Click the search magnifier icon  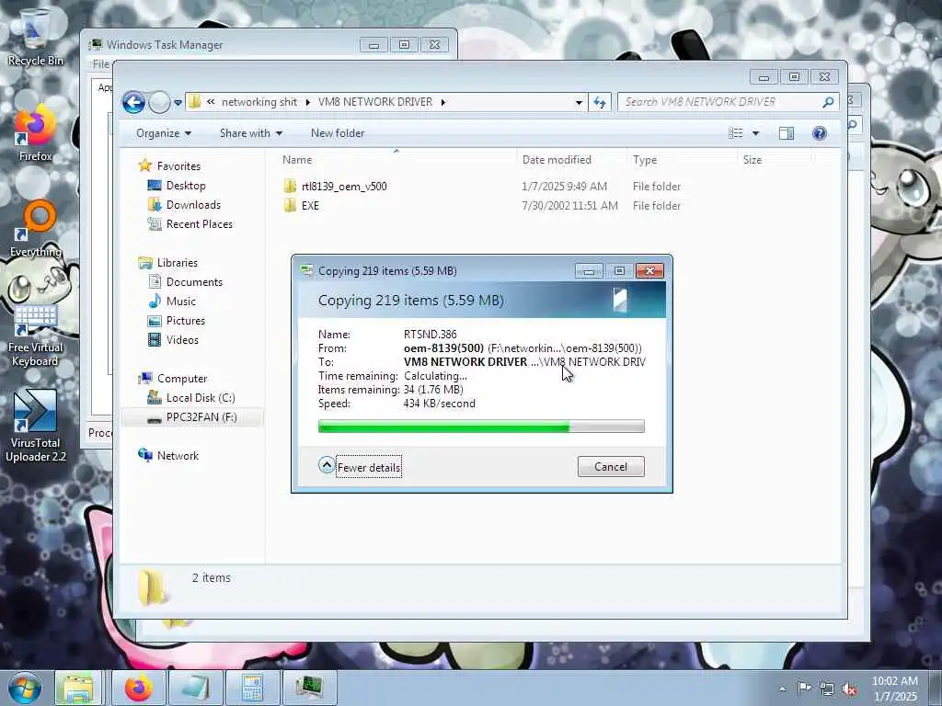829,102
